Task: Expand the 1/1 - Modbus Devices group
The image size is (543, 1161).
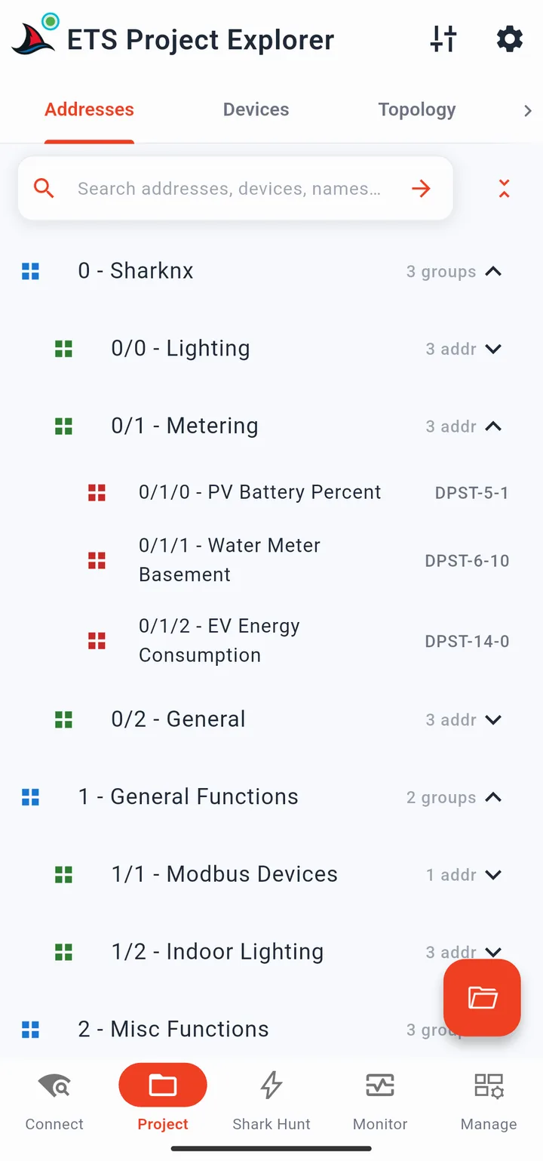Action: 493,875
